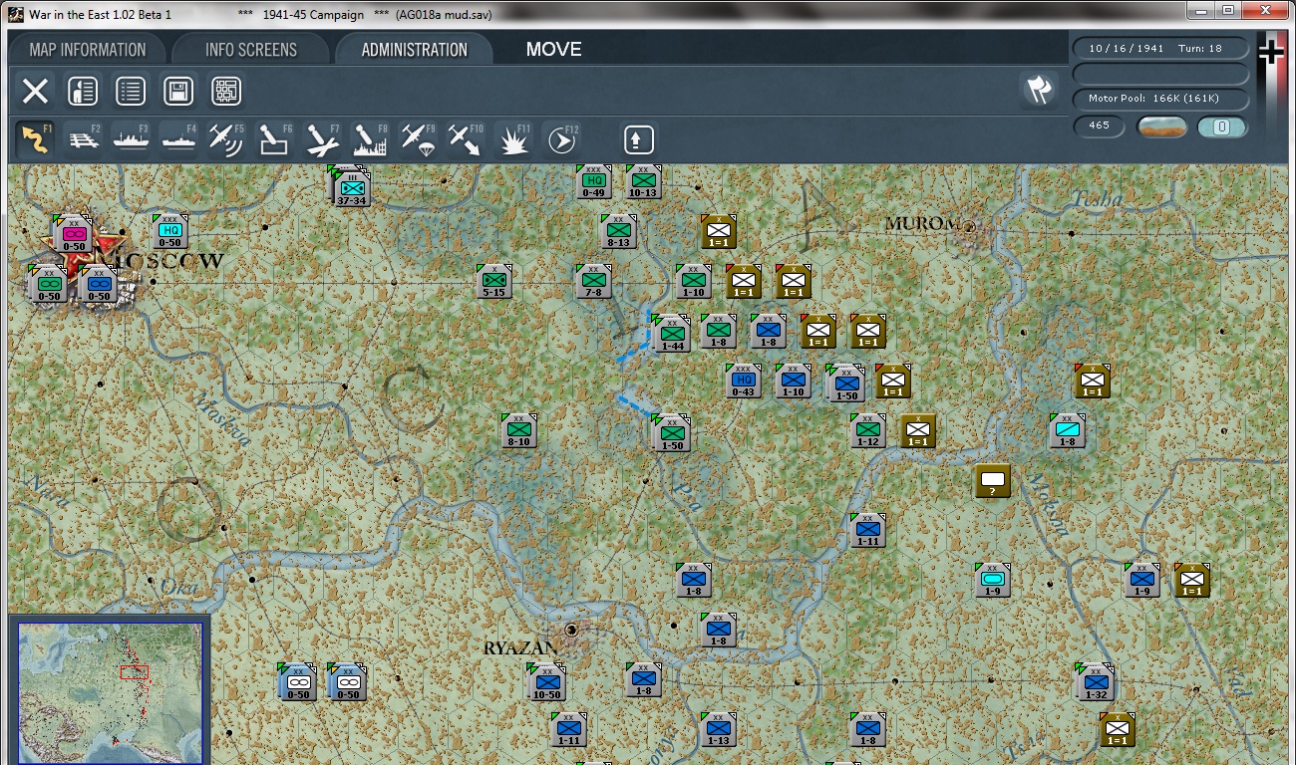This screenshot has height=765, width=1296.
Task: Select the cyan HQ 0-50 near Moscow
Action: tap(170, 232)
